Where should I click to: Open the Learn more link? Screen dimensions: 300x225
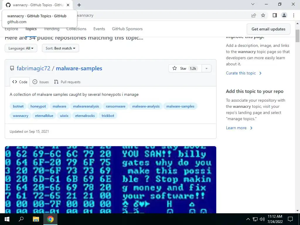pyautogui.click(x=239, y=128)
